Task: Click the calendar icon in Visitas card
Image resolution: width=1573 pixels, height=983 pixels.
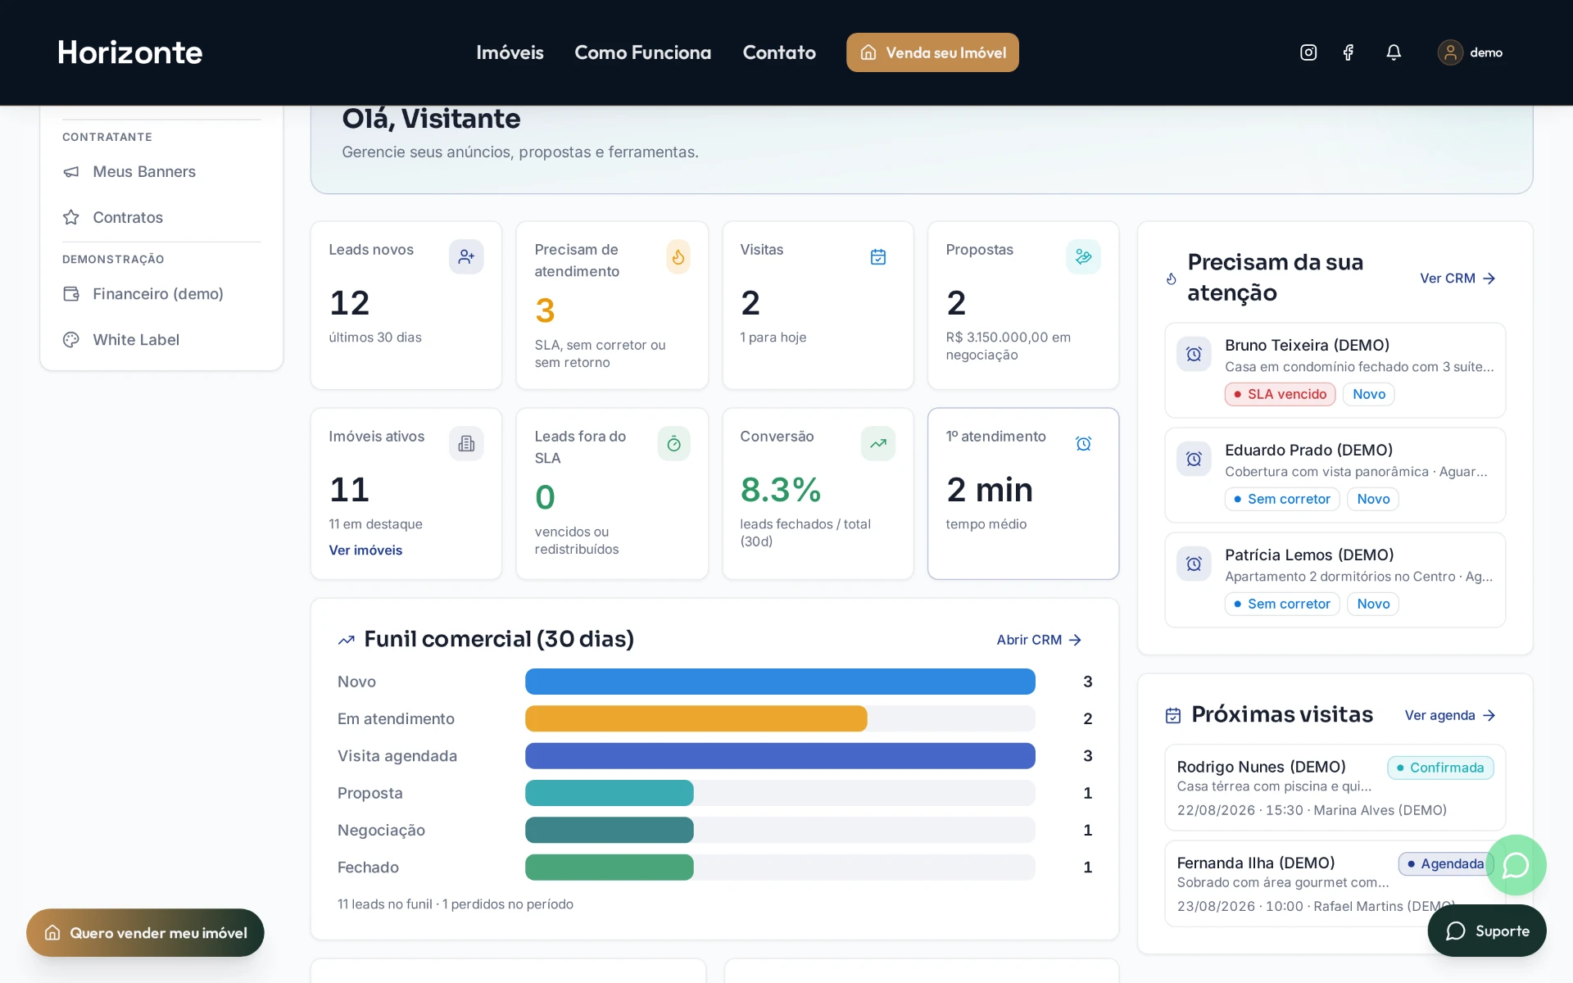Action: [x=877, y=257]
